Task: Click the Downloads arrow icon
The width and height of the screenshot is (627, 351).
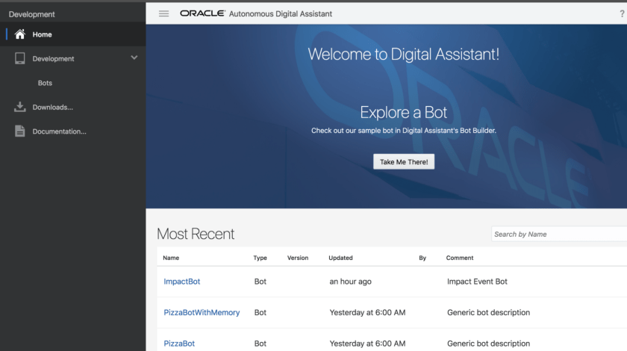Action: tap(20, 107)
